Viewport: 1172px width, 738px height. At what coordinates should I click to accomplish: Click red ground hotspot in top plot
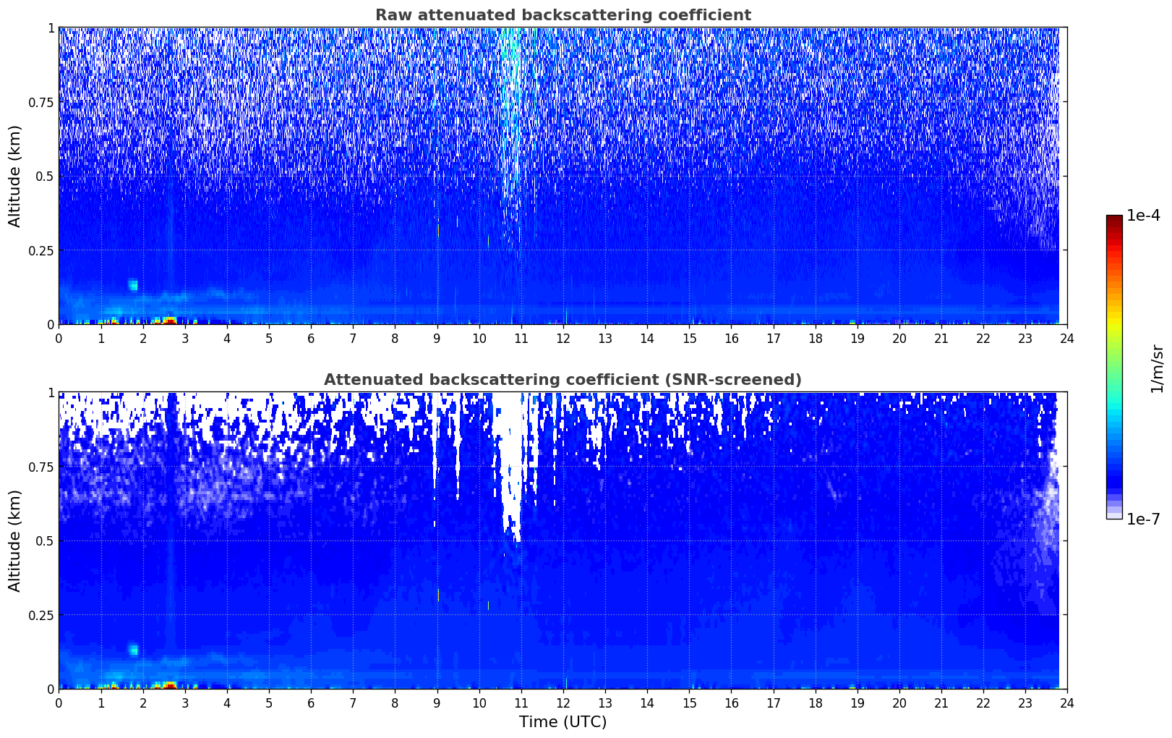[x=169, y=320]
